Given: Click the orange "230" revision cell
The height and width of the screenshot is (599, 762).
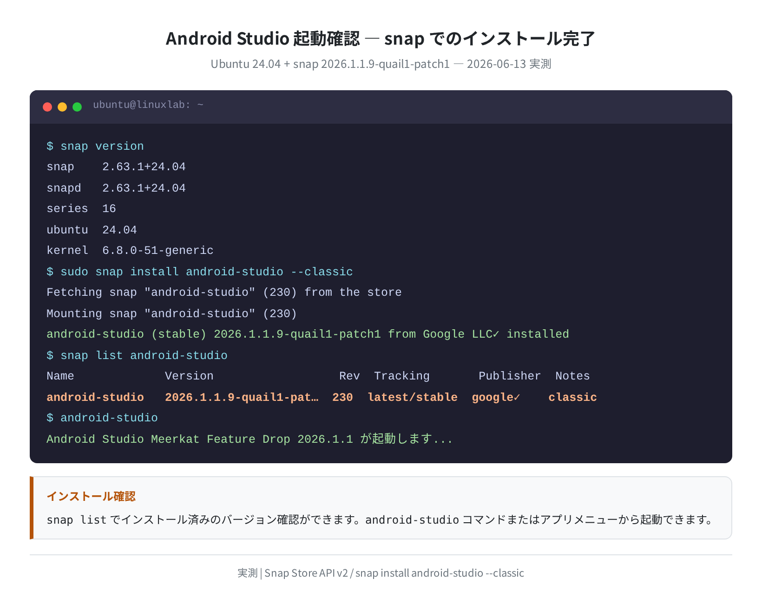Looking at the screenshot, I should point(342,397).
